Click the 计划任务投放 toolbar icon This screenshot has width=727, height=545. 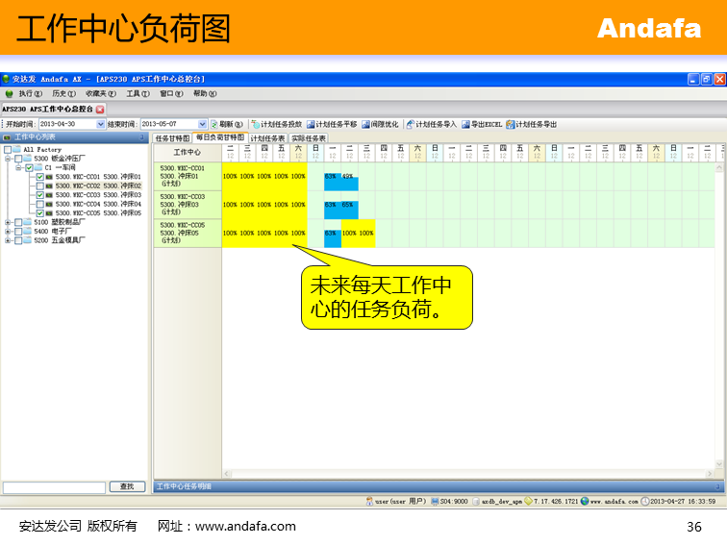pyautogui.click(x=256, y=124)
